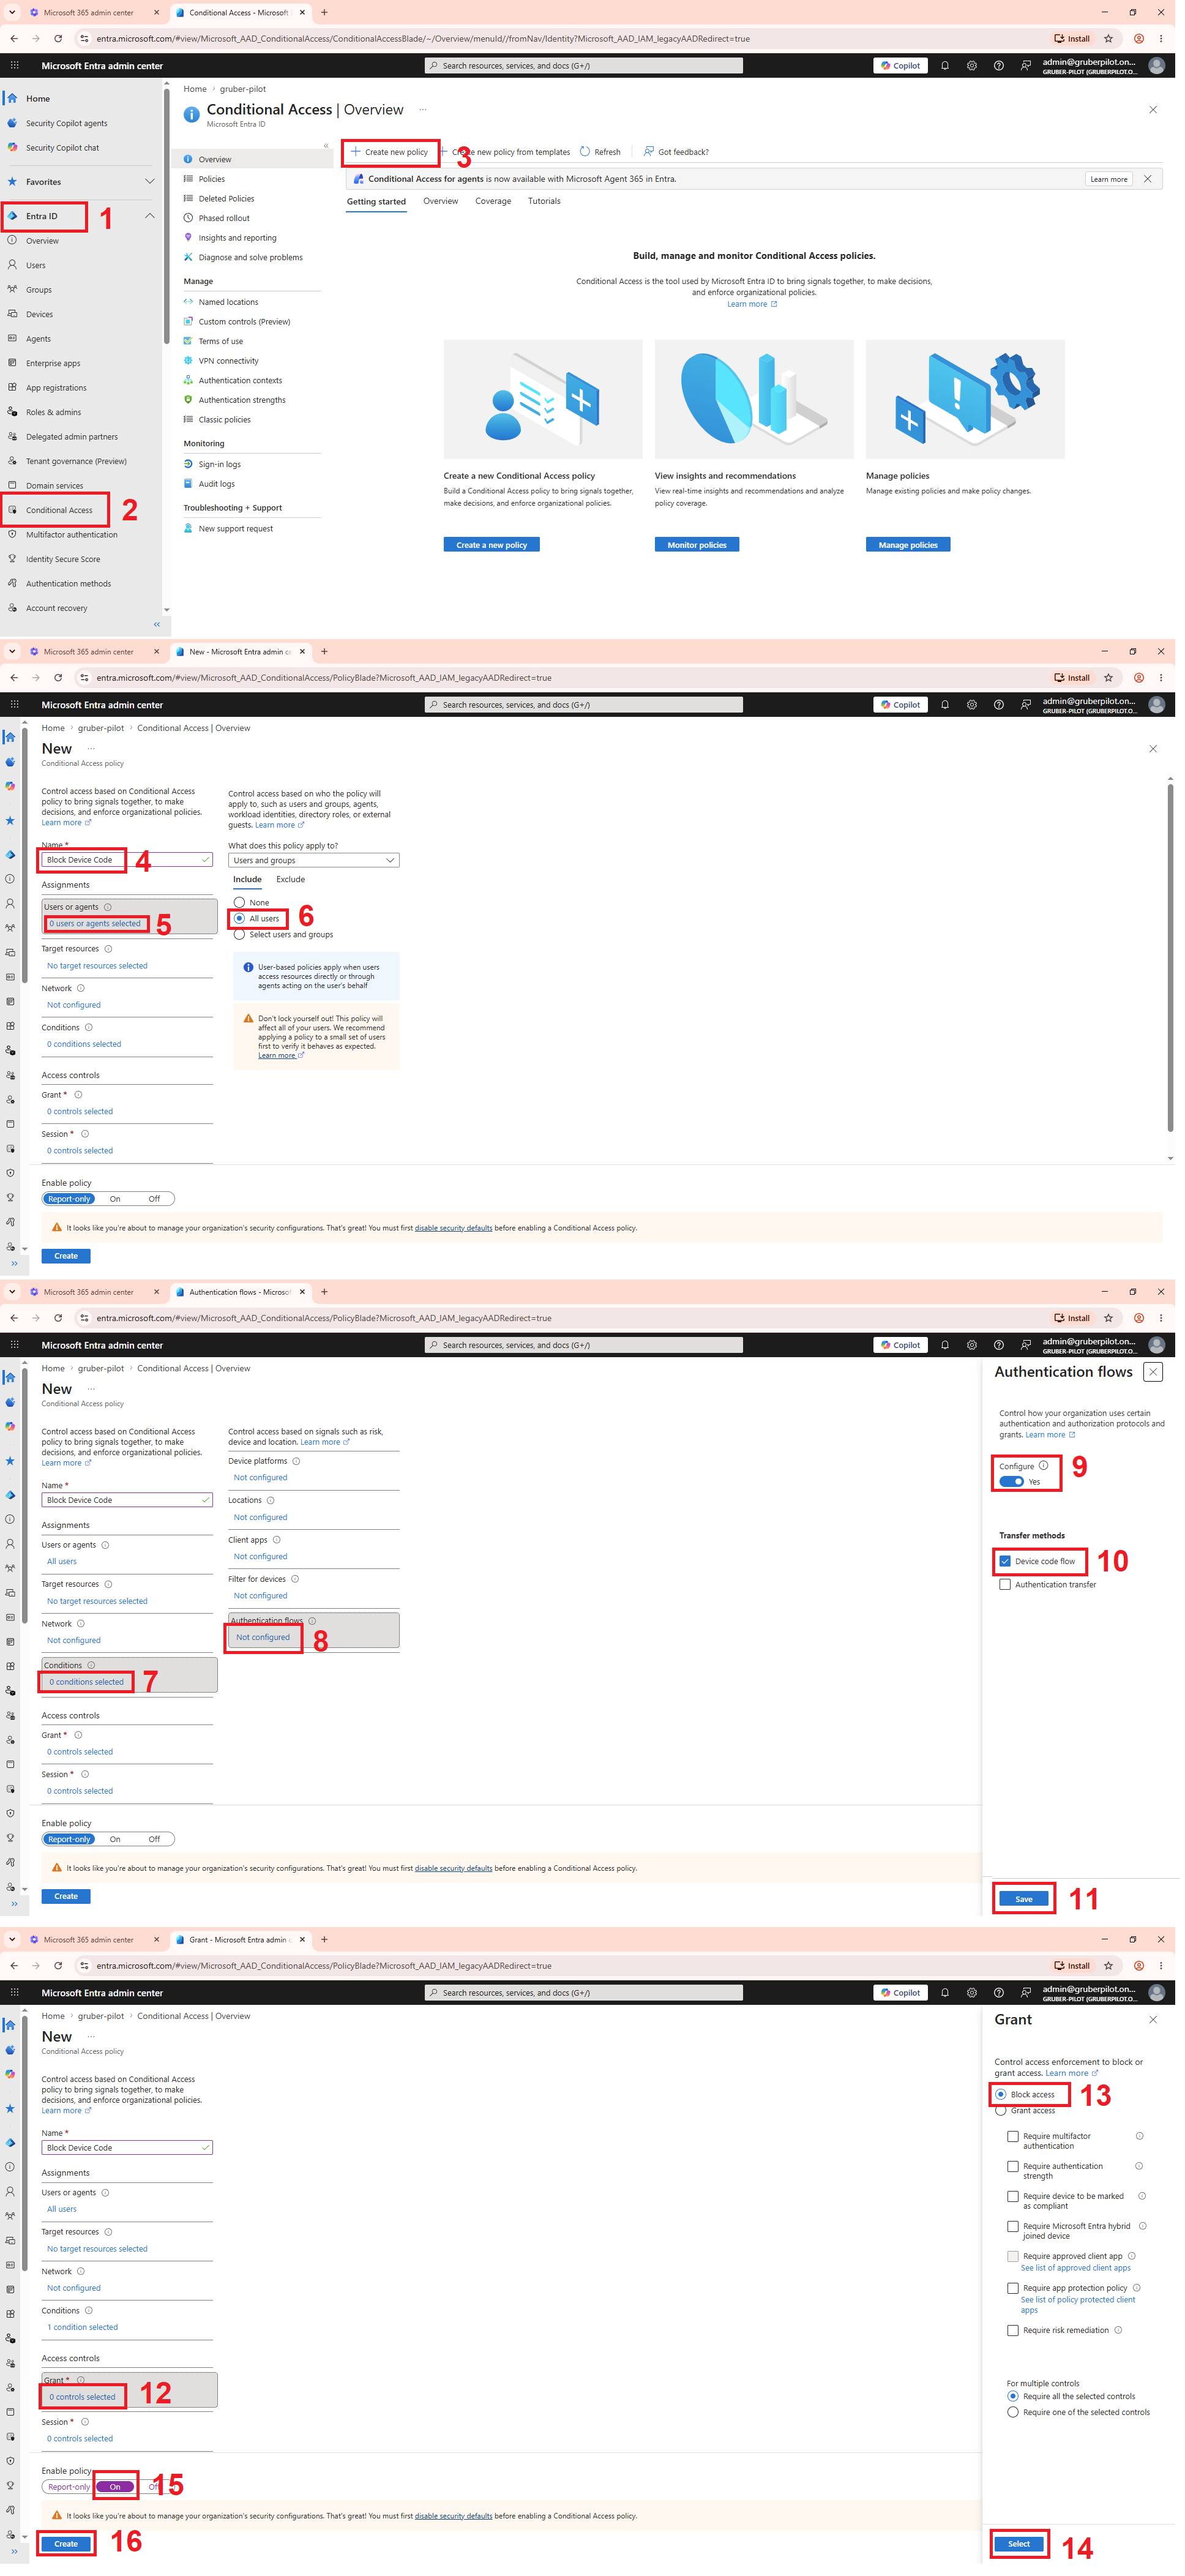Viewport: 1185px width, 2576px height.
Task: Open Authentication methods in the sidebar
Action: tap(68, 585)
